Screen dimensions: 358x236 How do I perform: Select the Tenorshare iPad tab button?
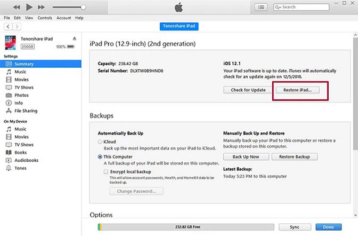[x=179, y=26]
